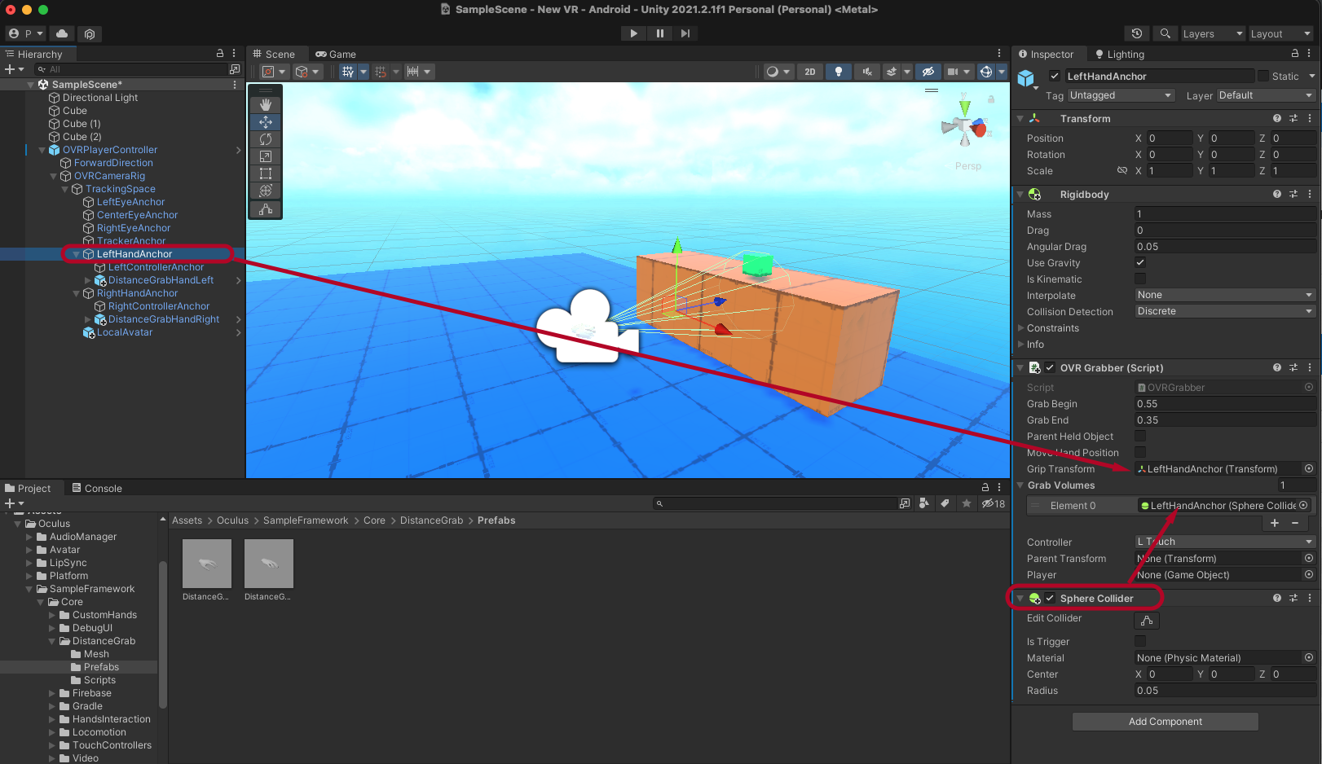Select the Hand view tool
Viewport: 1322px width, 764px height.
click(x=266, y=105)
